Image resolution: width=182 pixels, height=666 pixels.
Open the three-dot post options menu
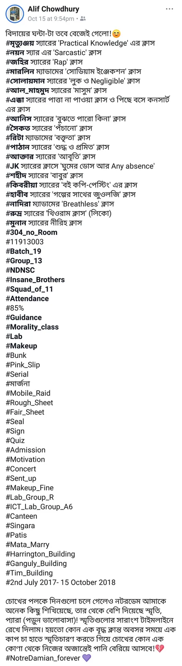point(169,9)
